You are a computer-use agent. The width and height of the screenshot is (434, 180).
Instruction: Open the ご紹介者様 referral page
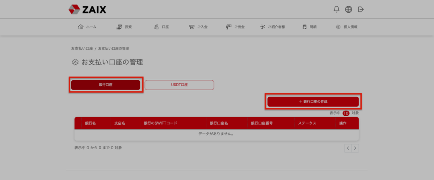[273, 27]
